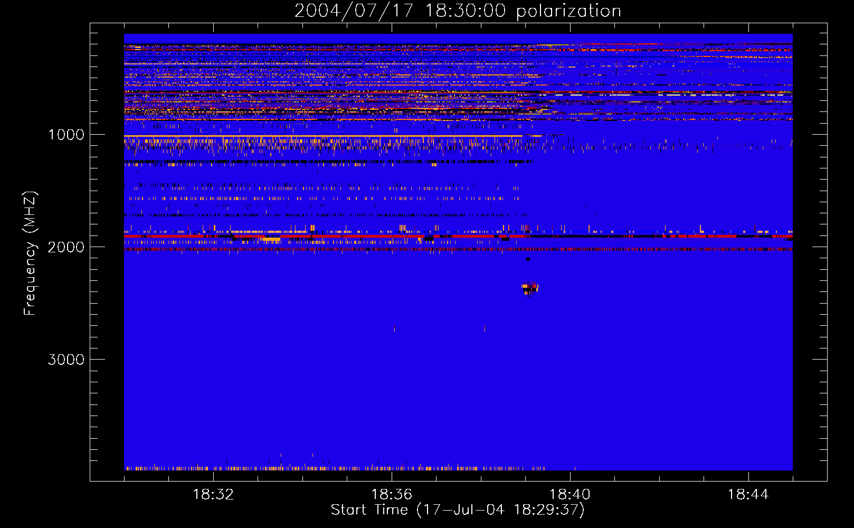This screenshot has height=528, width=854.
Task: Click the 3000 frequency tick label
Action: [66, 360]
